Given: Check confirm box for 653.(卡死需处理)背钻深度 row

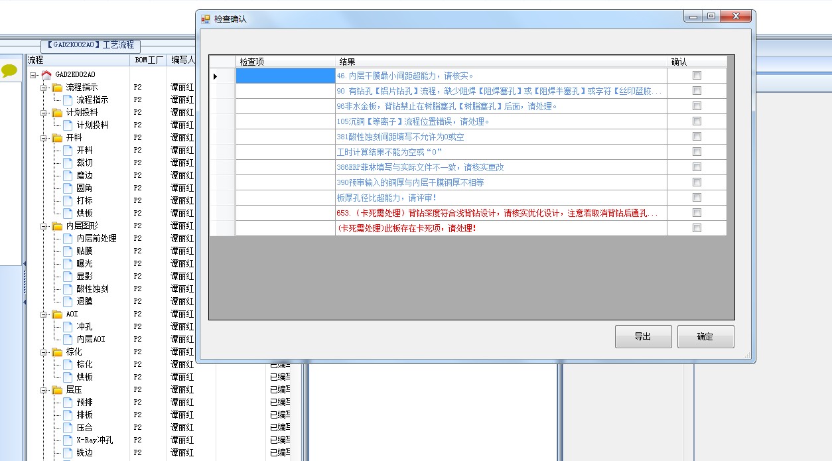Looking at the screenshot, I should point(697,213).
